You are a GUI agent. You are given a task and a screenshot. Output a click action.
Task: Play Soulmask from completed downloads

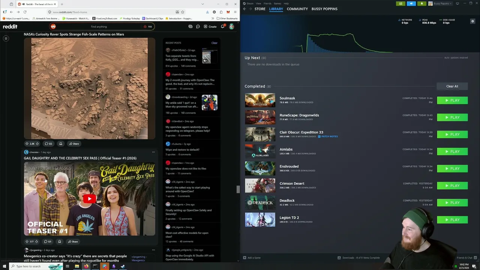pos(452,100)
